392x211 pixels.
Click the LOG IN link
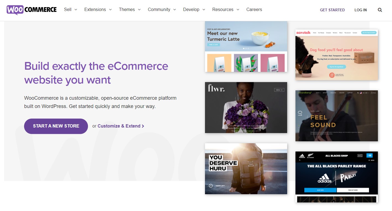[x=360, y=10]
